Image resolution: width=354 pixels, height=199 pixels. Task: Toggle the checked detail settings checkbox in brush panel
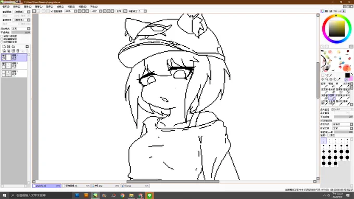click(322, 121)
